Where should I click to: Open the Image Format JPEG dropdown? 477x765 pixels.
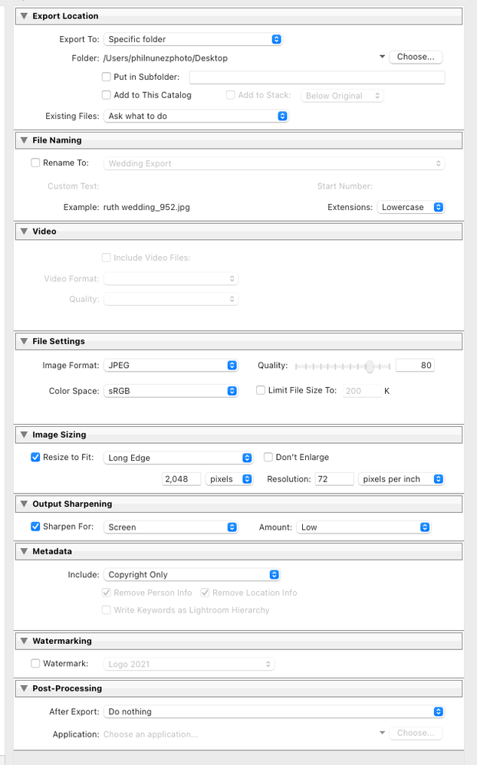pos(170,366)
